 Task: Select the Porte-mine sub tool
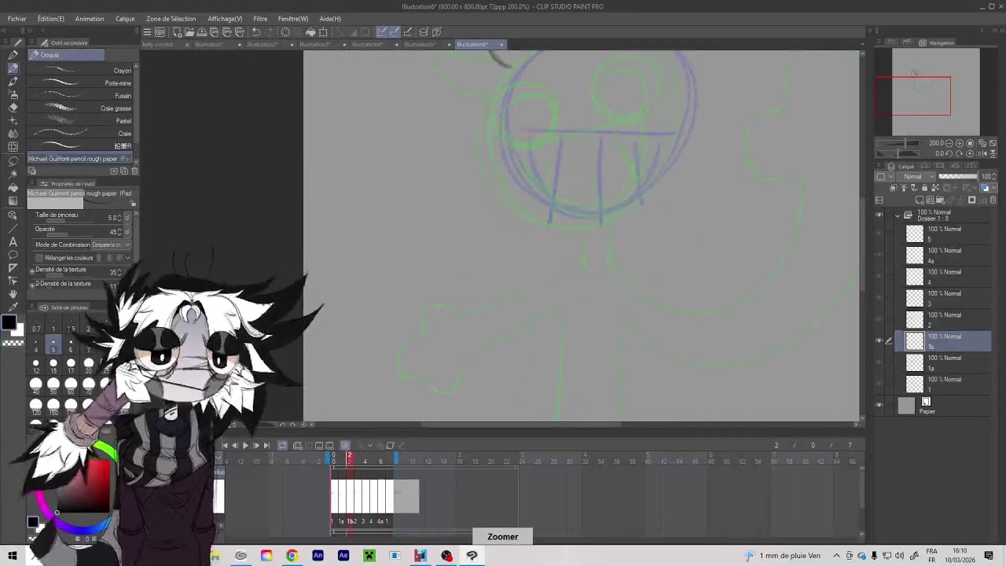point(82,83)
